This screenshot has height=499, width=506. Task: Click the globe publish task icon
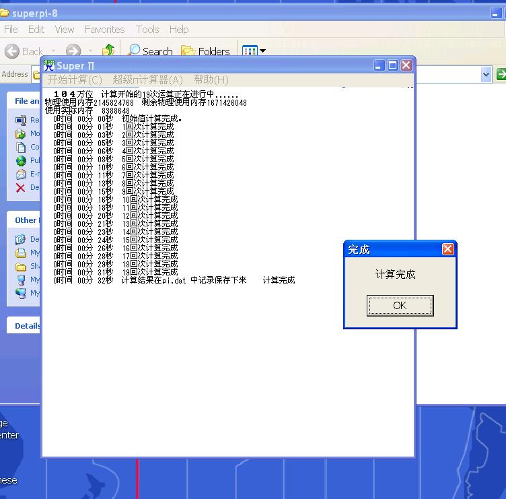click(x=20, y=161)
